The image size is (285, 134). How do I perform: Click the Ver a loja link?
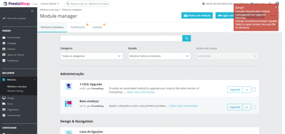click(x=258, y=4)
